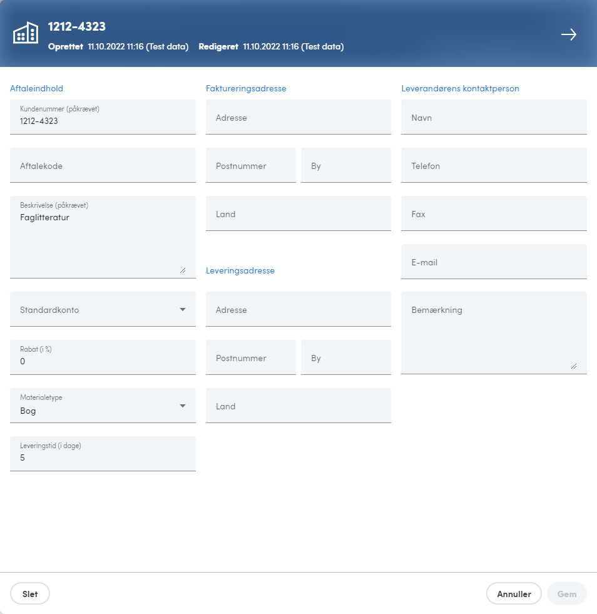
Task: Click the Slet button
Action: [x=30, y=593]
